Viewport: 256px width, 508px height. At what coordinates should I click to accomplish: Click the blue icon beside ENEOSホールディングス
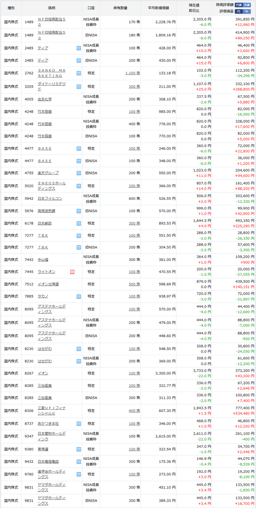pos(79,186)
